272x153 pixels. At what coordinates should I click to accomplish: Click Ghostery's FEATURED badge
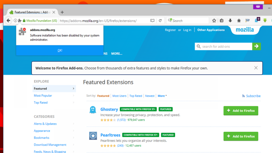pos(166,109)
